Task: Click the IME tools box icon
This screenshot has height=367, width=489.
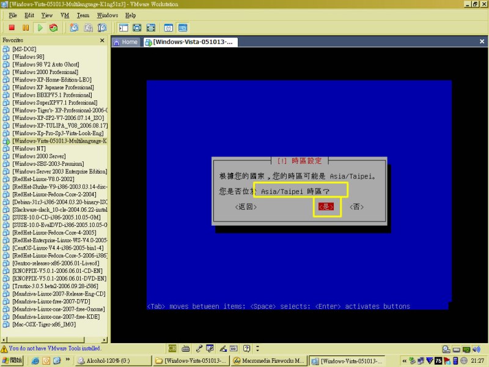Action: [233, 348]
